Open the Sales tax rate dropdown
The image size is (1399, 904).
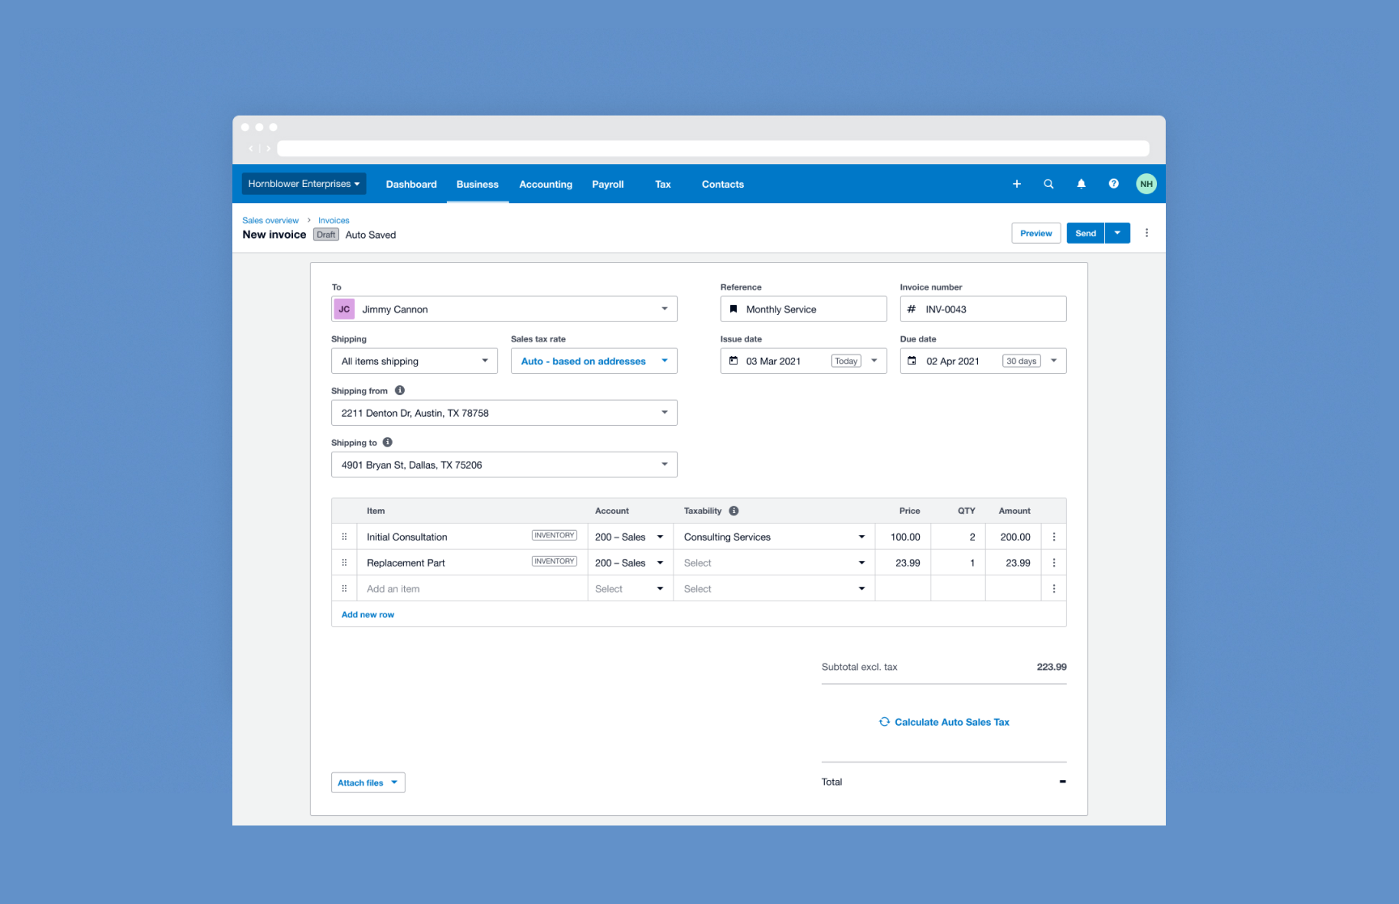point(593,362)
